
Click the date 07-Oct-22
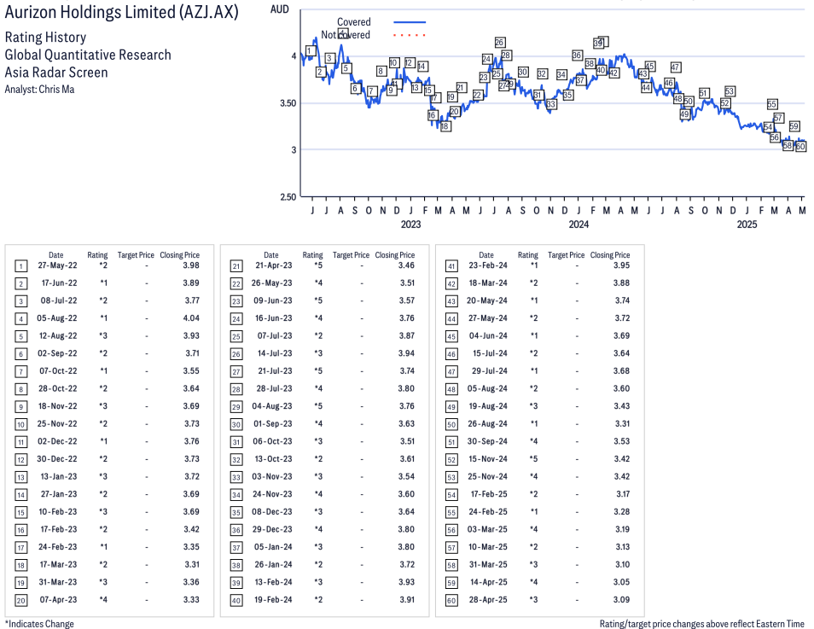click(x=58, y=371)
